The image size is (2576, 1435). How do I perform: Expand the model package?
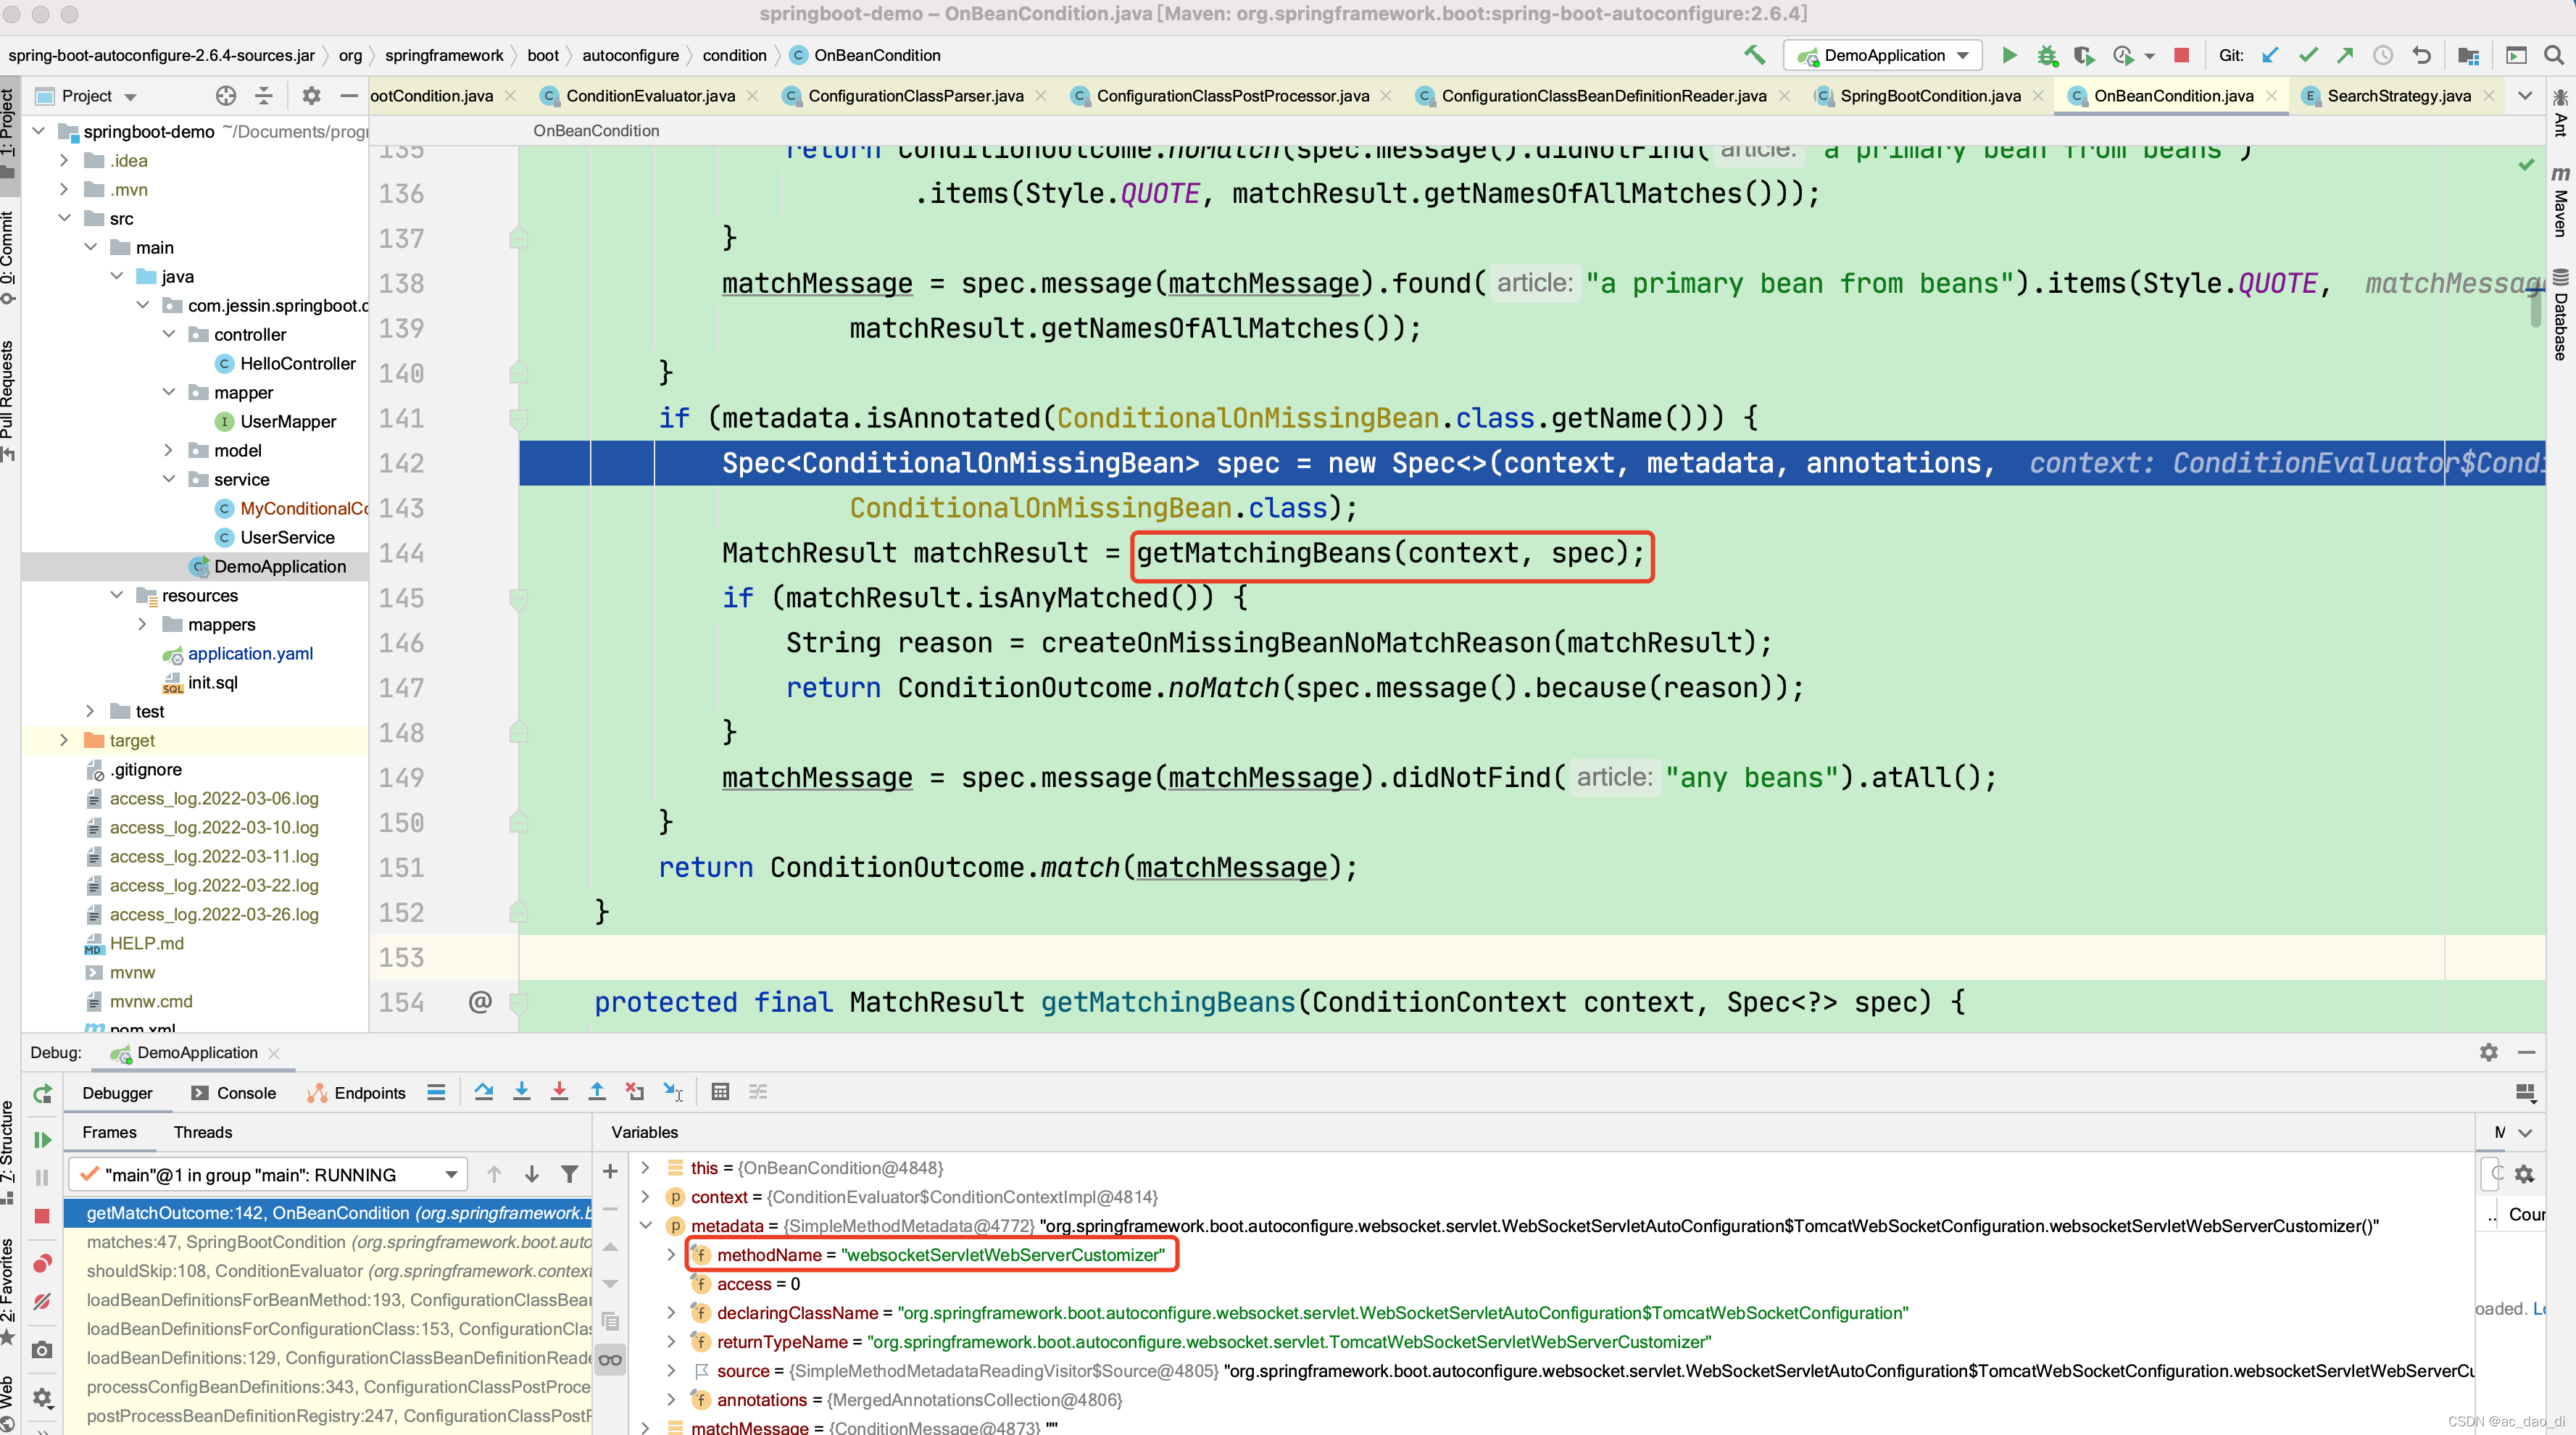(x=168, y=450)
